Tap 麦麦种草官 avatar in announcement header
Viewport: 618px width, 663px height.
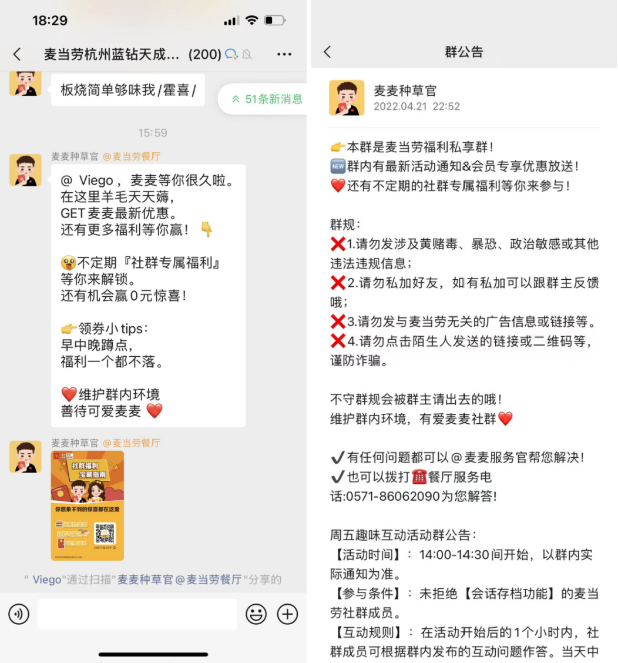pyautogui.click(x=347, y=98)
